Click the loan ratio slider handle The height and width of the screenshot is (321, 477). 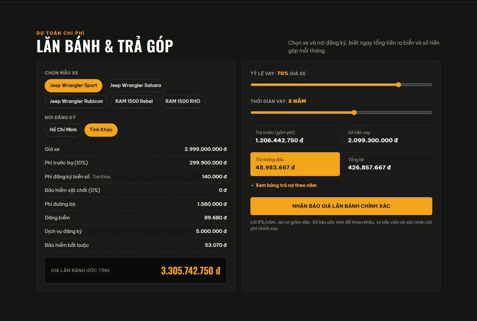[x=398, y=85]
